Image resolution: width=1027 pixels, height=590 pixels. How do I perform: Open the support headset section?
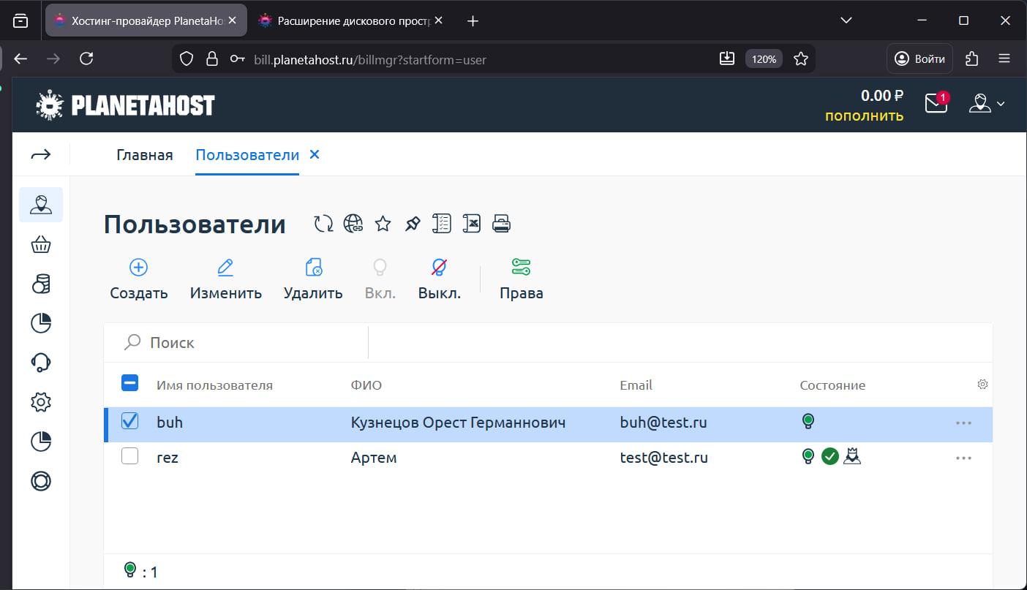41,362
